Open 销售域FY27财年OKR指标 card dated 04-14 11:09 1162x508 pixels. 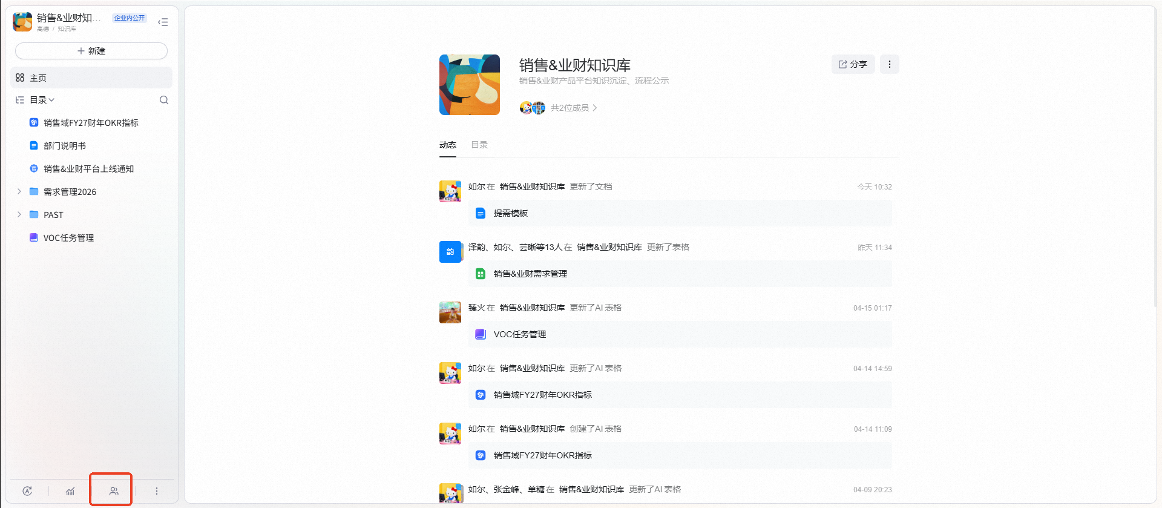680,455
